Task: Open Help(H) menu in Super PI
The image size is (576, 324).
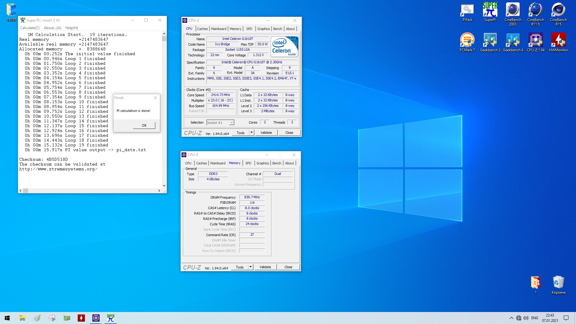Action: pyautogui.click(x=72, y=28)
